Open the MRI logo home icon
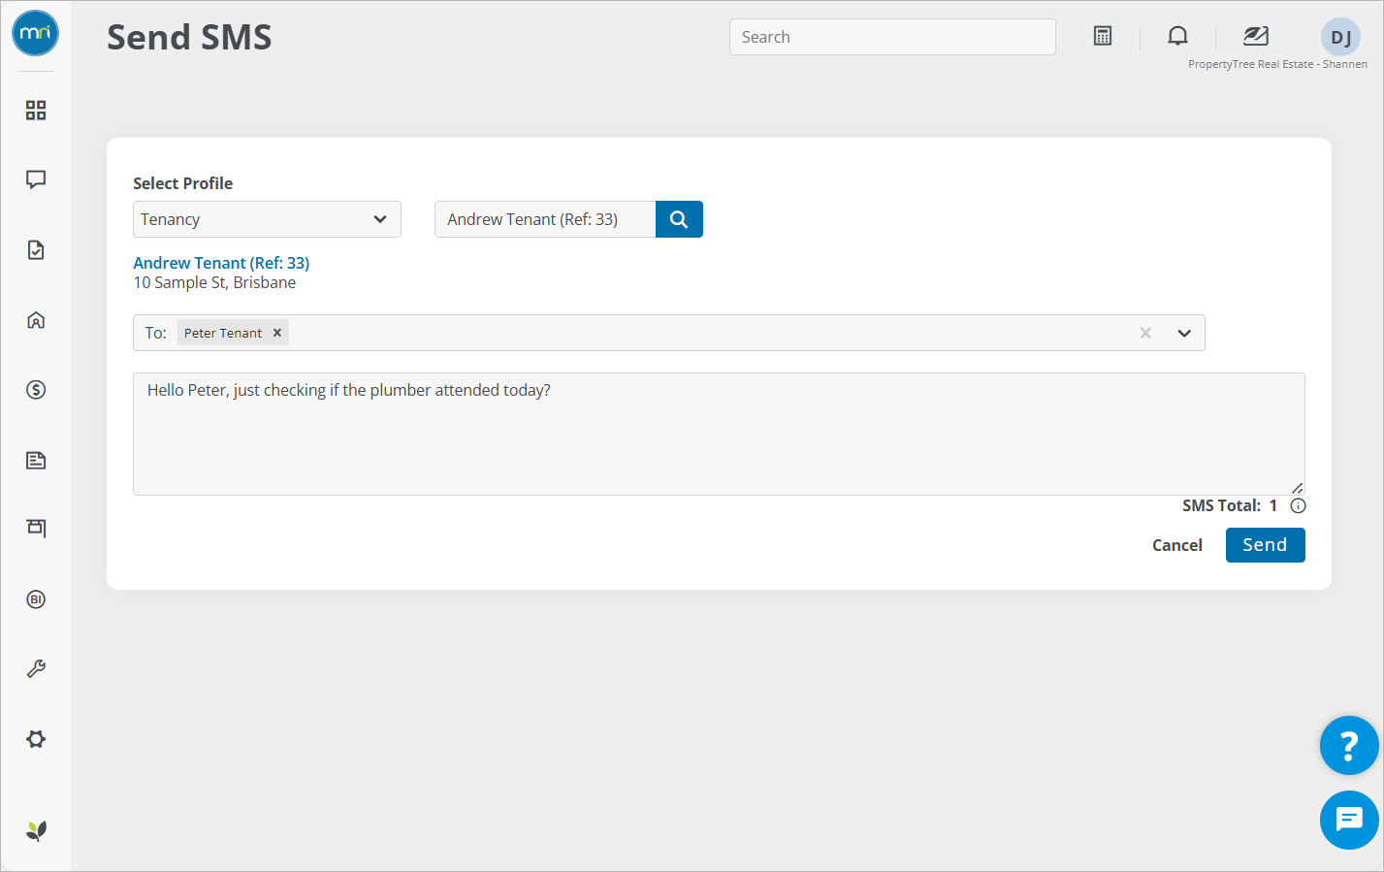 click(36, 33)
